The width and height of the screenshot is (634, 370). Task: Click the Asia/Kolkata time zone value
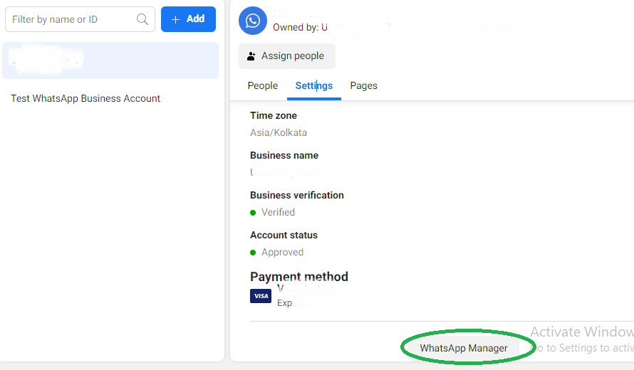point(279,132)
